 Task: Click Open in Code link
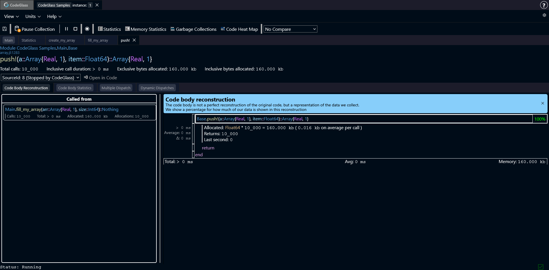coord(100,78)
